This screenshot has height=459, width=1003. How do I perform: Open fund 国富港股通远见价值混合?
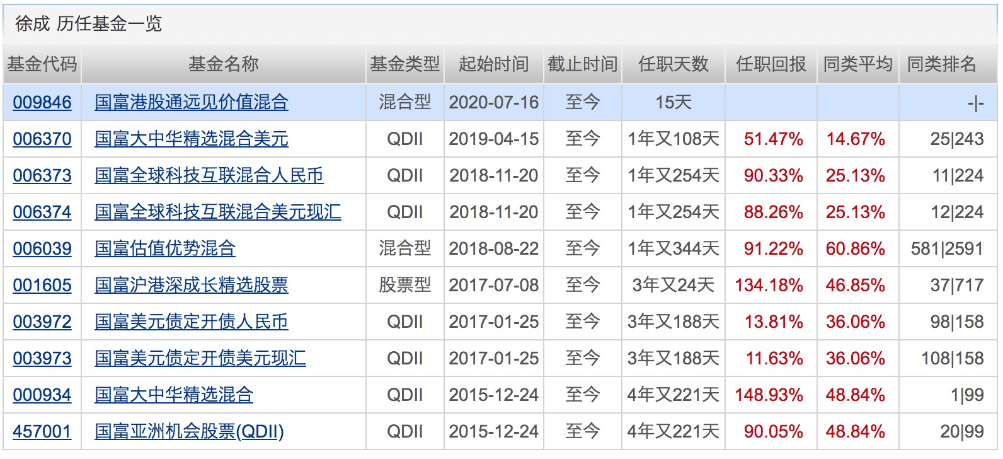coord(192,102)
